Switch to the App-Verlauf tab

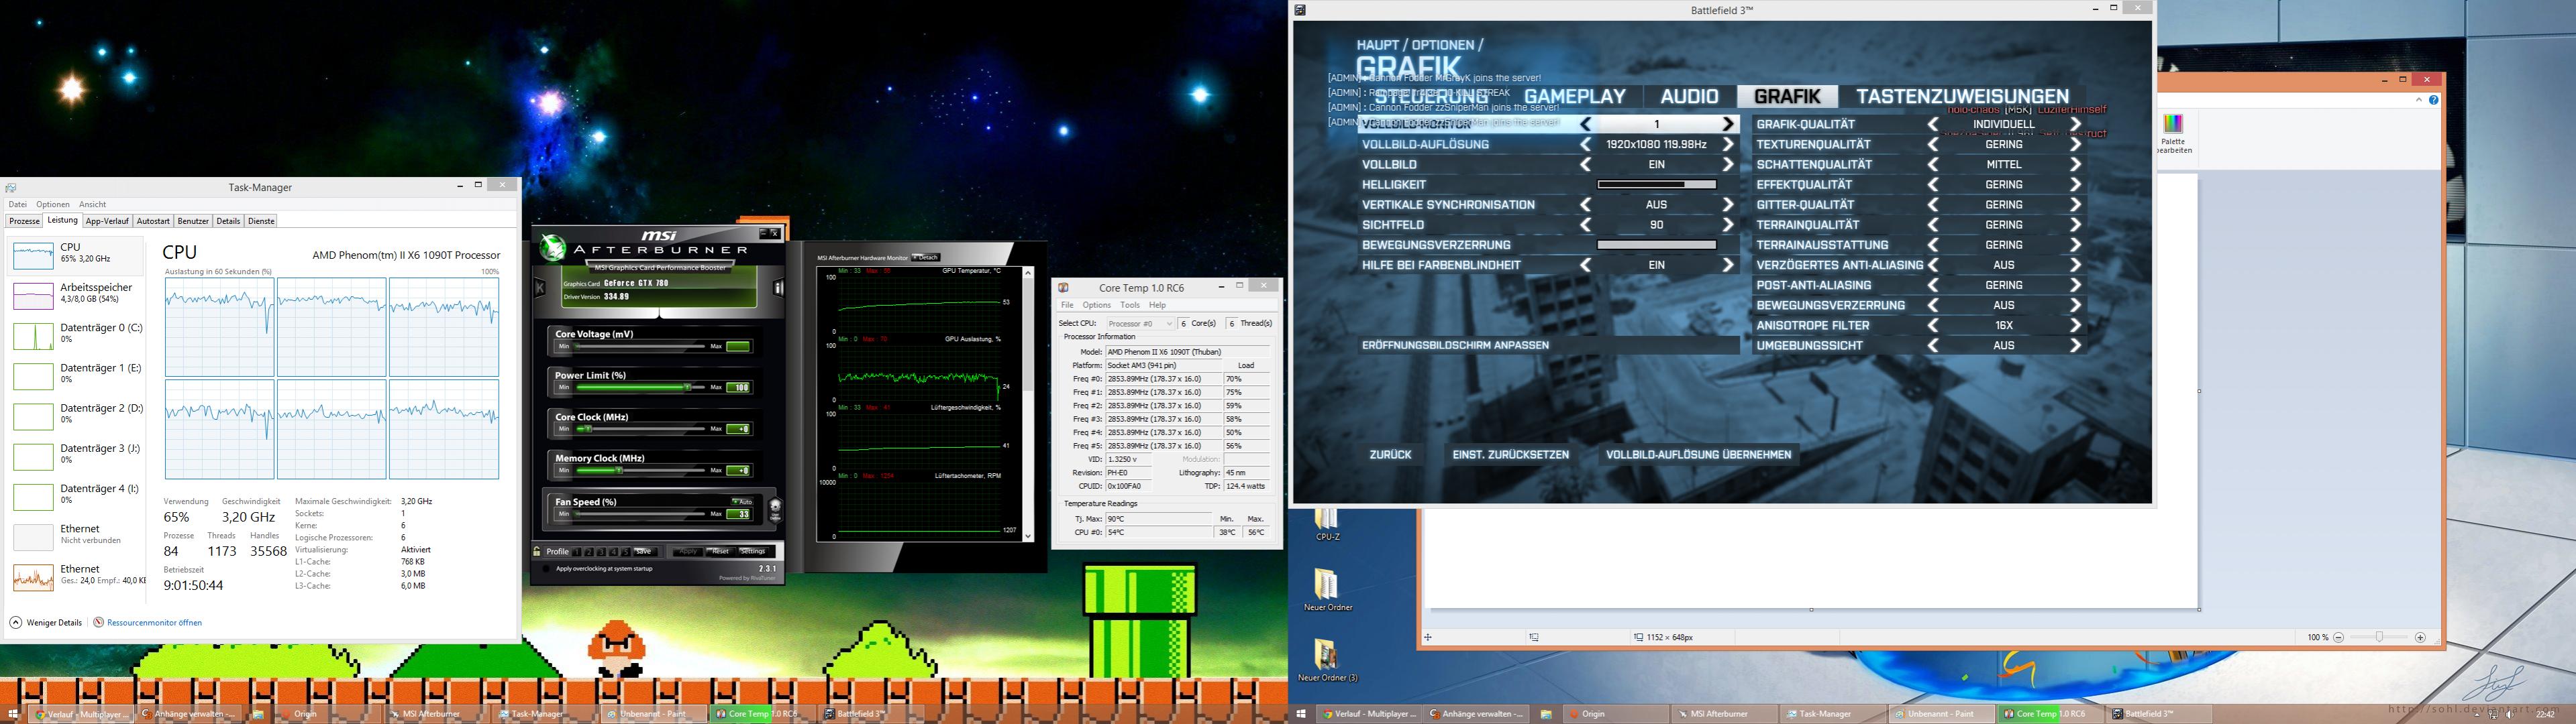tap(107, 221)
